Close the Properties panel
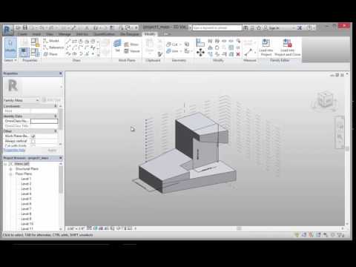Screen dimensions: 356x267 click(x=61, y=73)
